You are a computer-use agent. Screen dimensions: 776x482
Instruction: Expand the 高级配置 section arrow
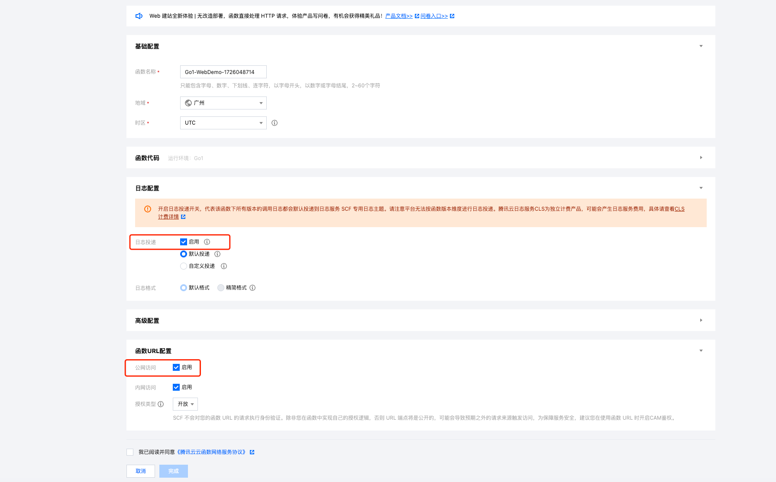pyautogui.click(x=701, y=321)
